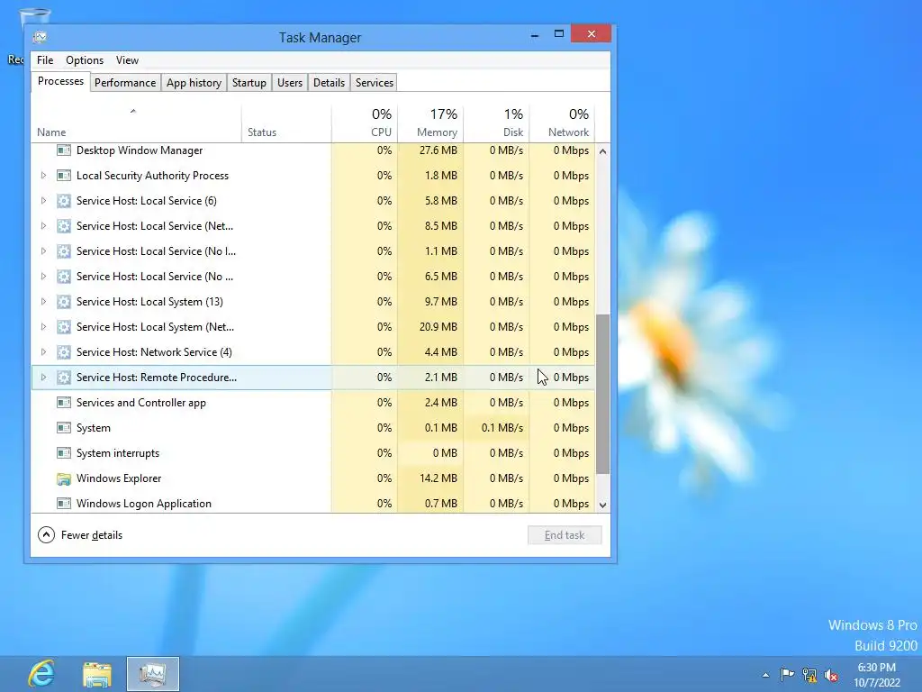Click the scroll down arrow of process list
Viewport: 922px width, 692px height.
click(602, 505)
